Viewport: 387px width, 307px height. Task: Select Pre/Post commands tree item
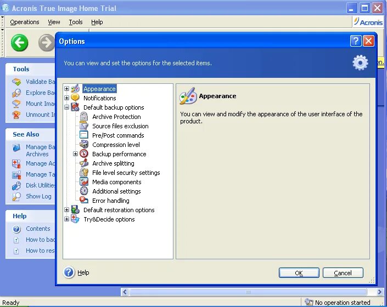pos(118,135)
